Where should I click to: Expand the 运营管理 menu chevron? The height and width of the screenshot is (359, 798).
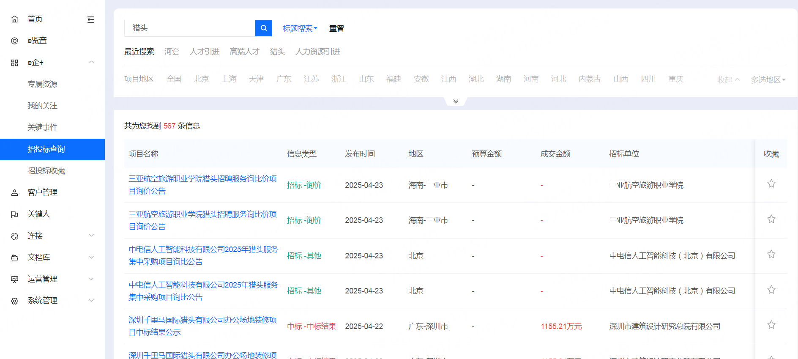(x=91, y=279)
